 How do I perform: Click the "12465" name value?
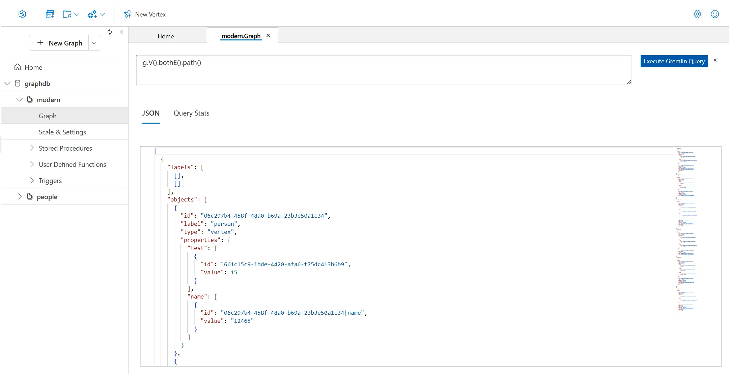point(242,321)
